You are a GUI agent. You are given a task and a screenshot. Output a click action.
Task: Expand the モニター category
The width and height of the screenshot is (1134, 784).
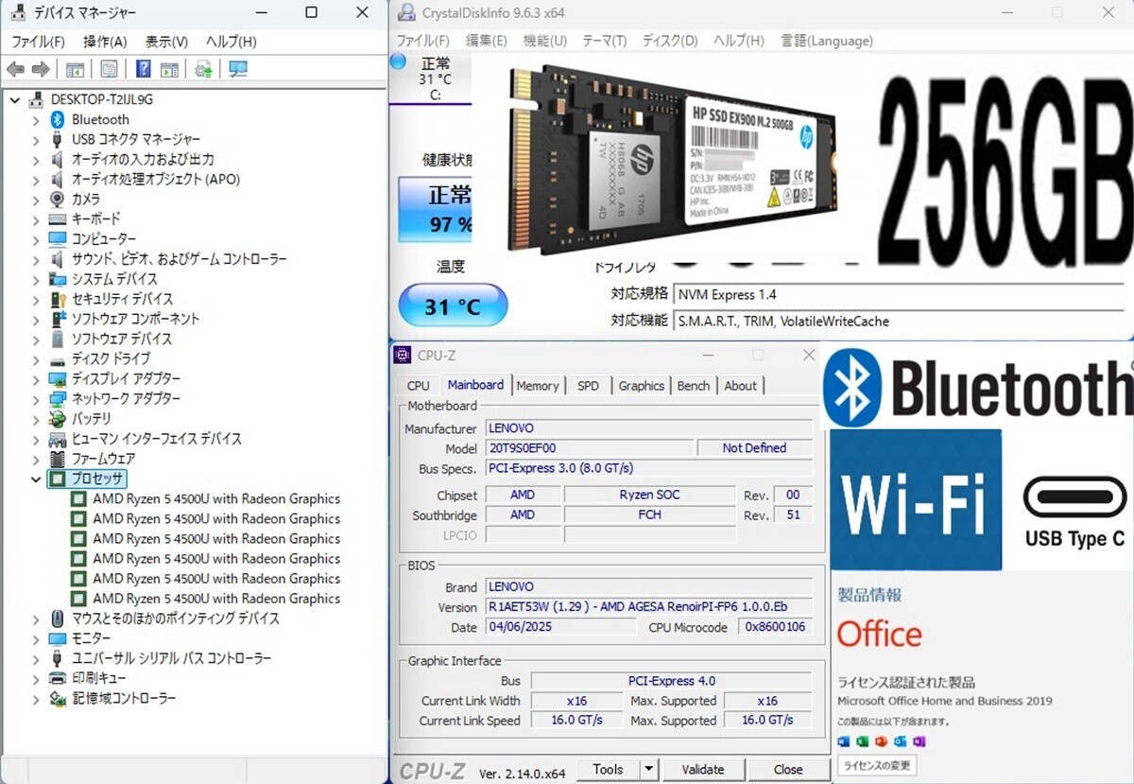[x=36, y=638]
